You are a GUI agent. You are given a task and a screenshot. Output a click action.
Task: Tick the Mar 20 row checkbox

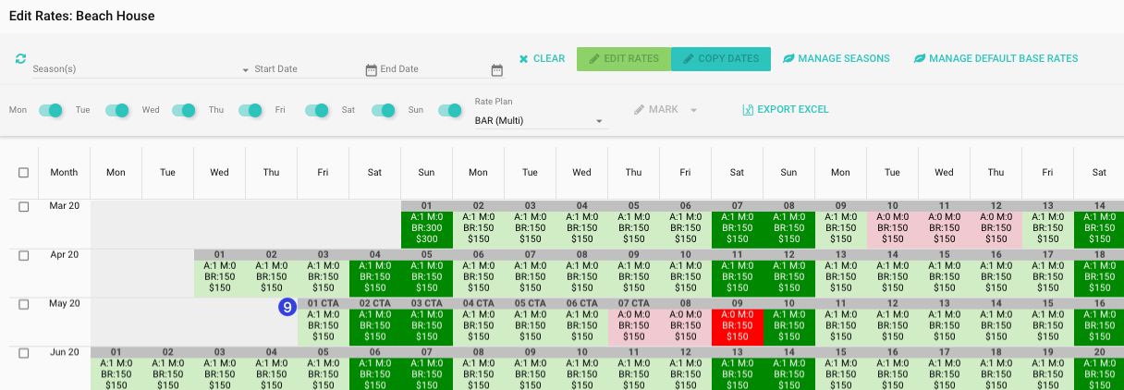(24, 207)
